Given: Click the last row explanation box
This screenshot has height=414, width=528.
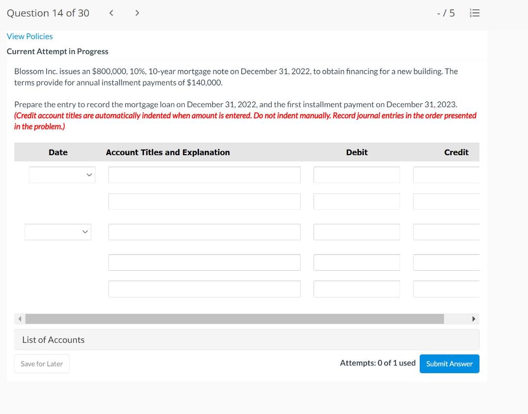Looking at the screenshot, I should 204,288.
